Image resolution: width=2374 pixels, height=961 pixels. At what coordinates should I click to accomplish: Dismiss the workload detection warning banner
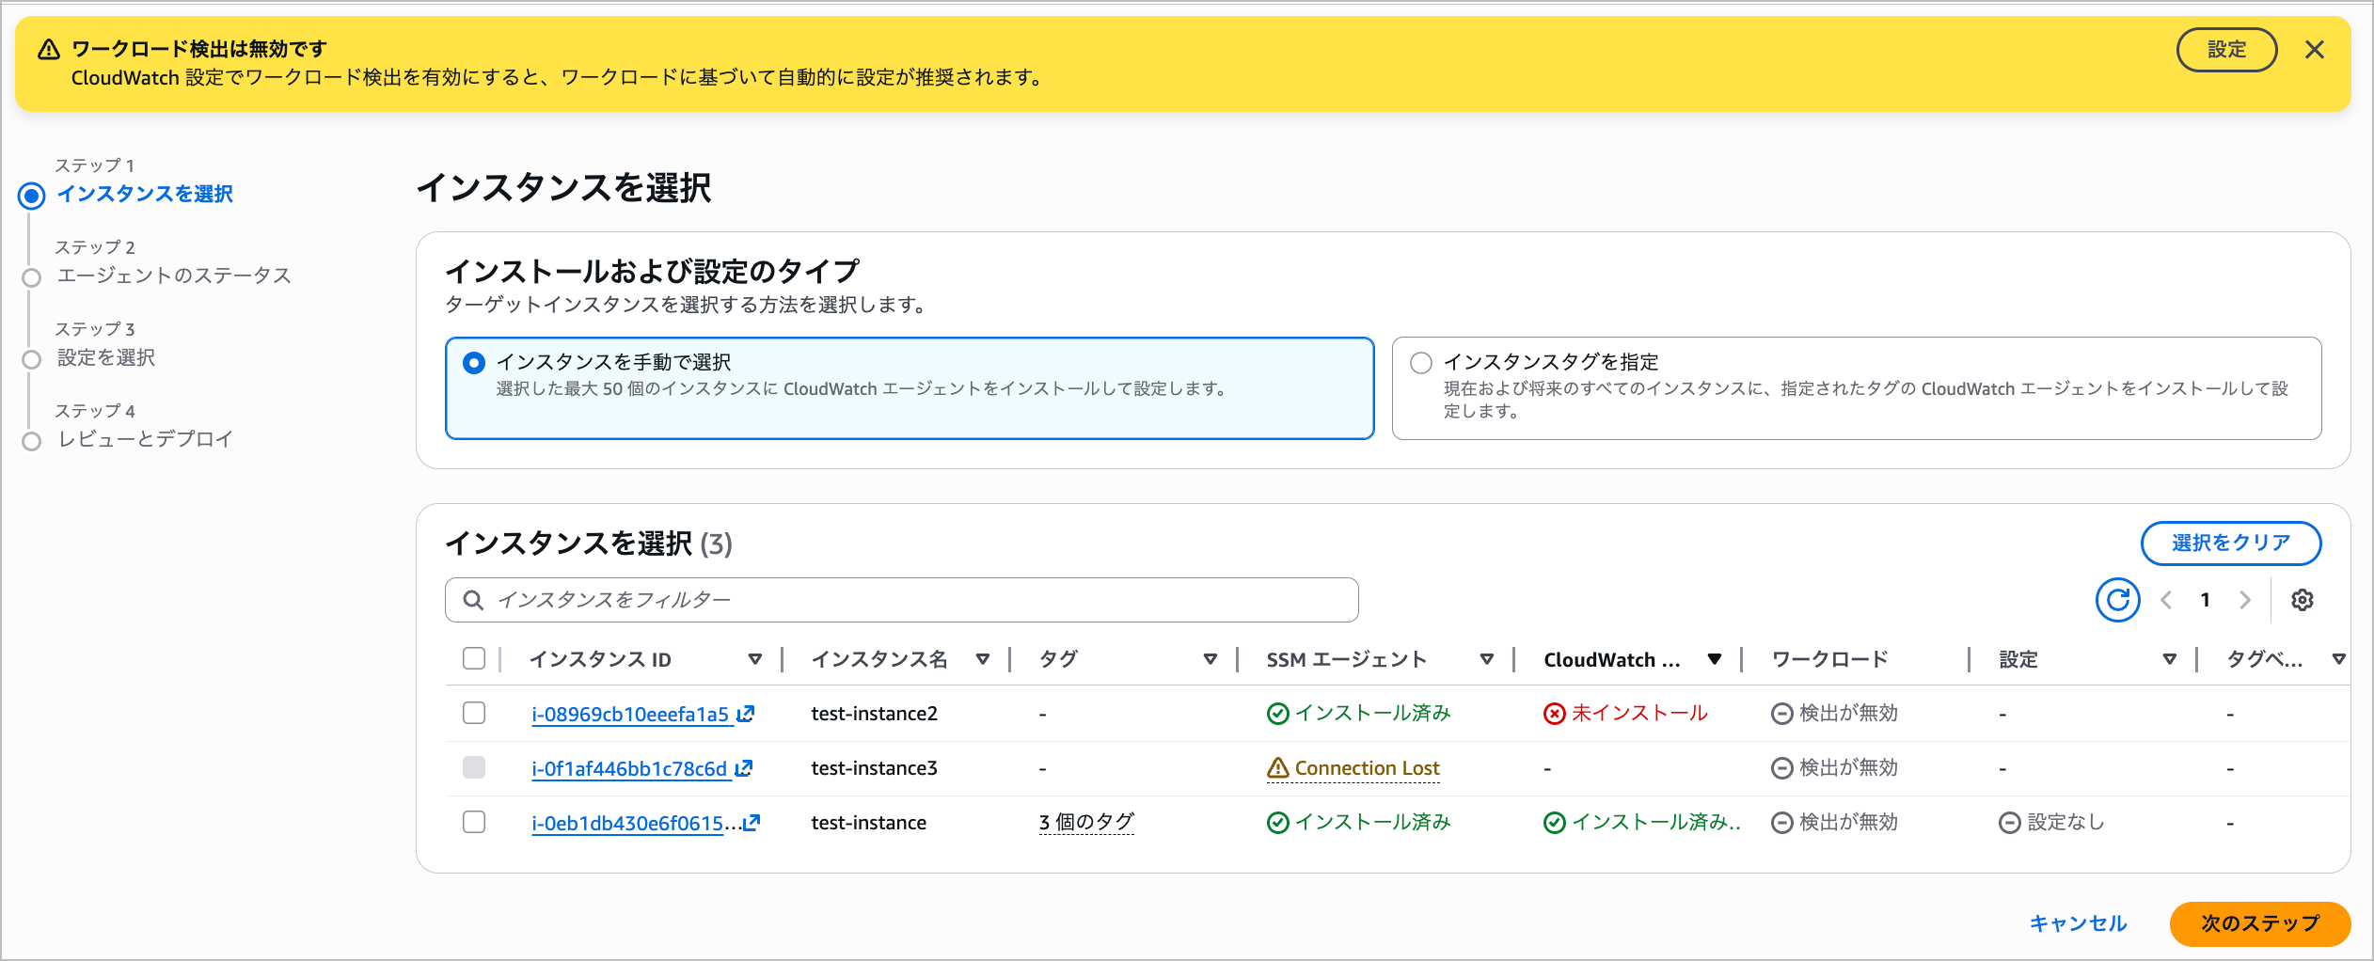pyautogui.click(x=2314, y=50)
